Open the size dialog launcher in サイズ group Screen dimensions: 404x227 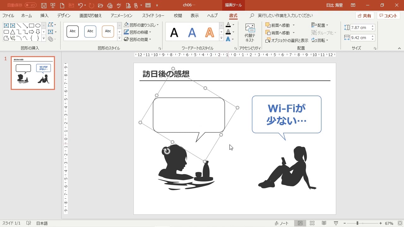[x=375, y=49]
